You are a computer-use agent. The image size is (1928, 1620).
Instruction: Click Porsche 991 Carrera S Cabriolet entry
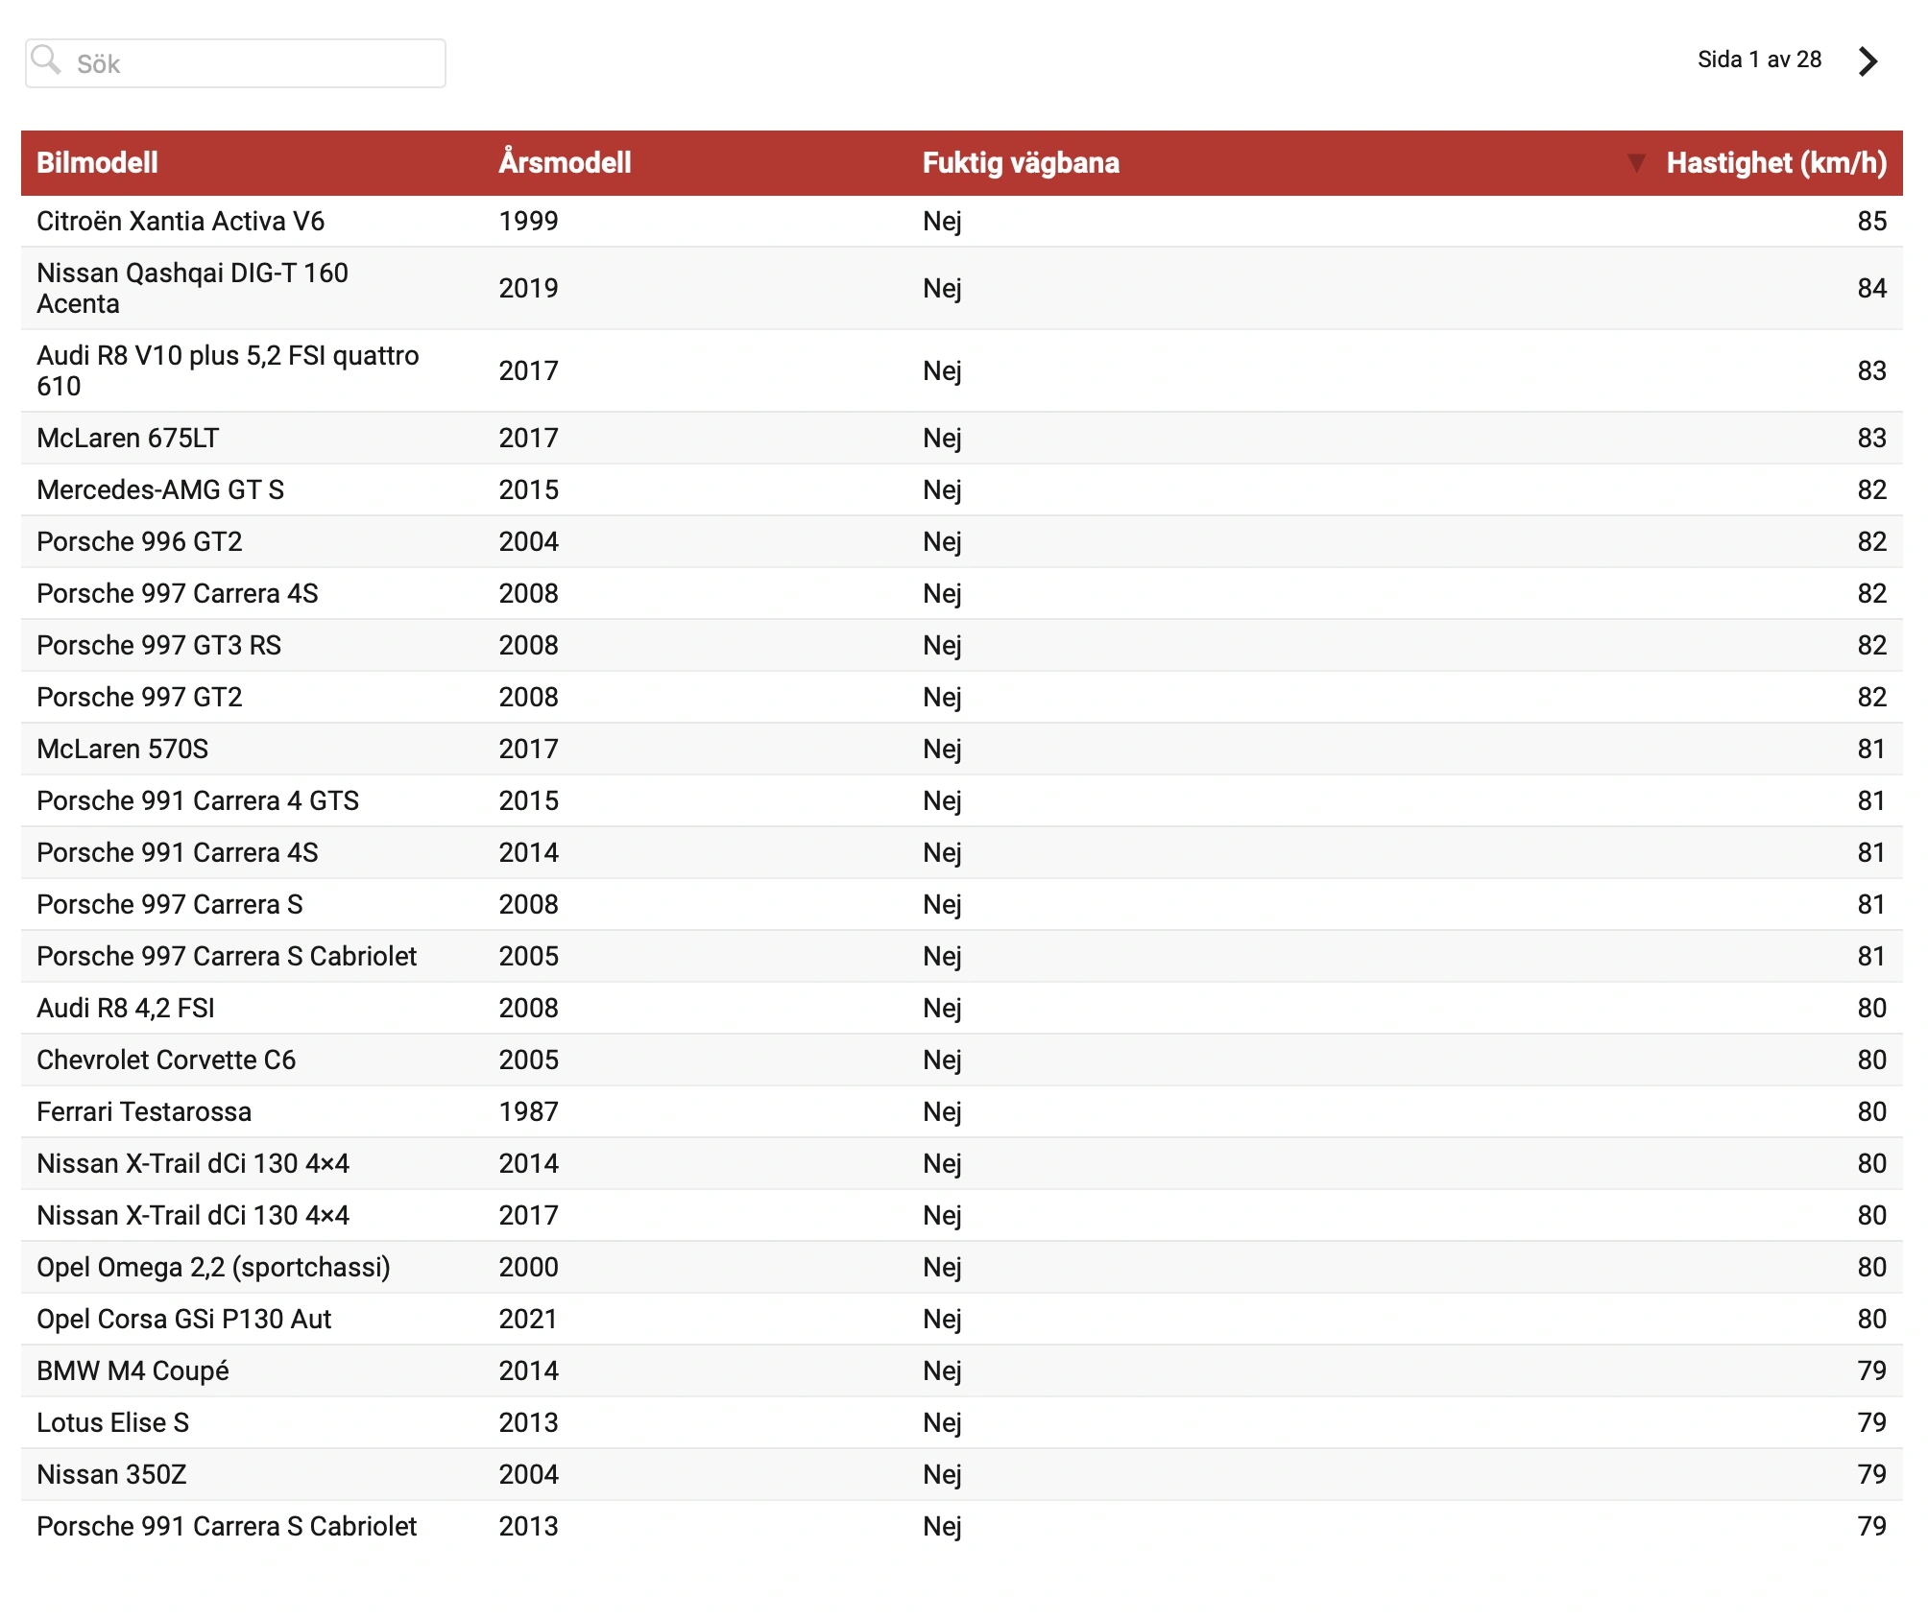tap(227, 1527)
